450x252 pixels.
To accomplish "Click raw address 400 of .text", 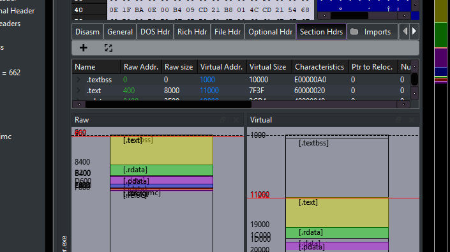I will pos(129,91).
